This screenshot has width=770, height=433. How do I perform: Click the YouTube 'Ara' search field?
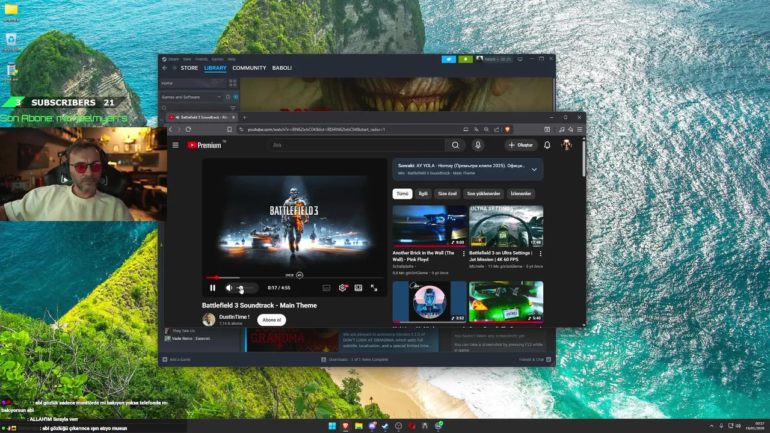(356, 145)
